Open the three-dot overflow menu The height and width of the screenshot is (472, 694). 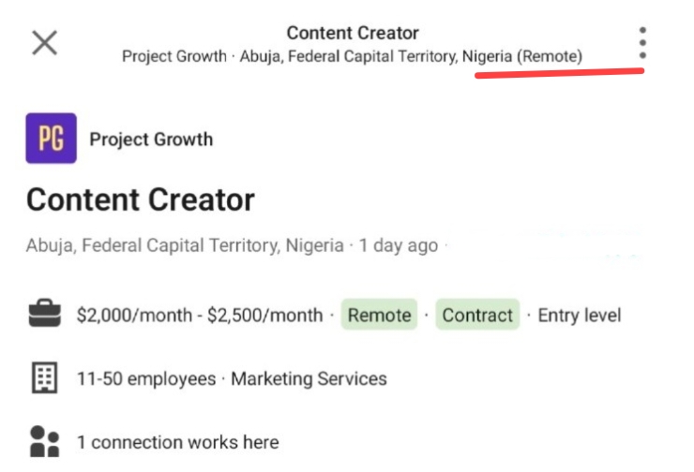tap(642, 43)
